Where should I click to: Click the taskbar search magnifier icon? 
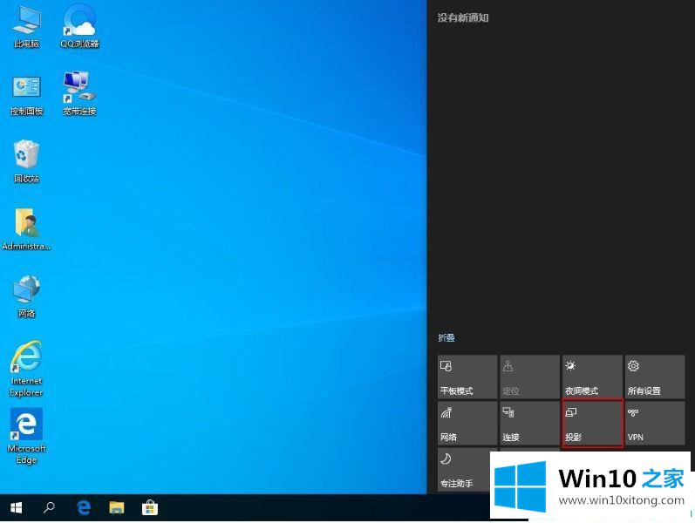49,507
